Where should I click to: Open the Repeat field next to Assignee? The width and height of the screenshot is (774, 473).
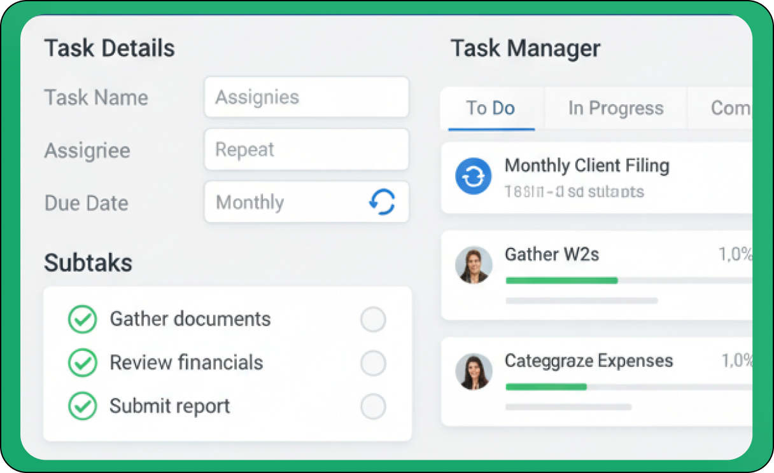click(306, 149)
